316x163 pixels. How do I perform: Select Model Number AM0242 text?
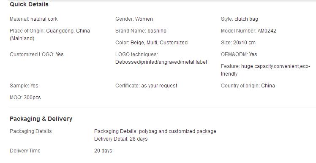click(248, 31)
